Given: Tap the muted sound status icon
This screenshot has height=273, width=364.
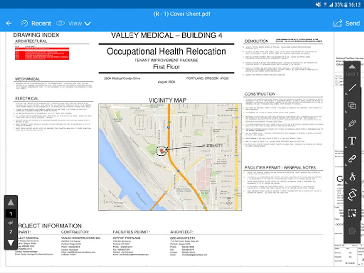Looking at the screenshot, I should tap(318, 5).
